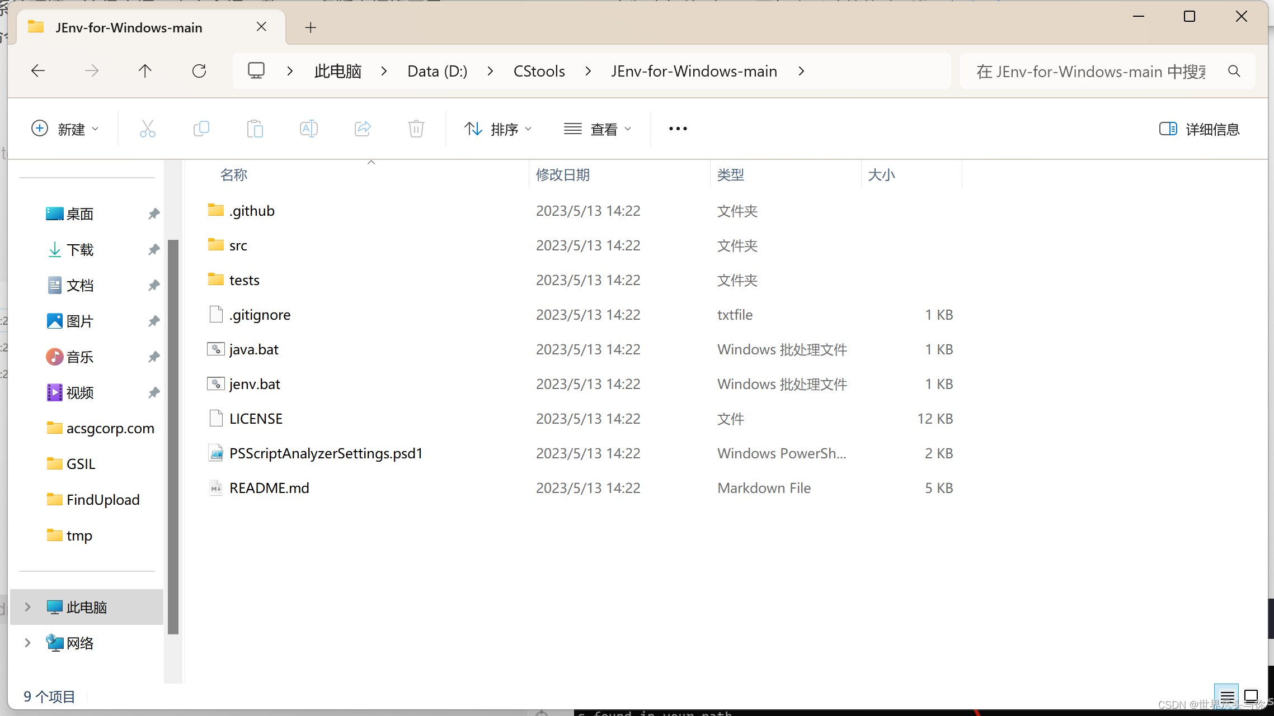Share files via the share icon

click(362, 129)
